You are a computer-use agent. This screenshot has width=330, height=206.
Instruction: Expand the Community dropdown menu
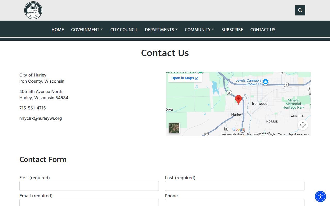click(x=200, y=30)
